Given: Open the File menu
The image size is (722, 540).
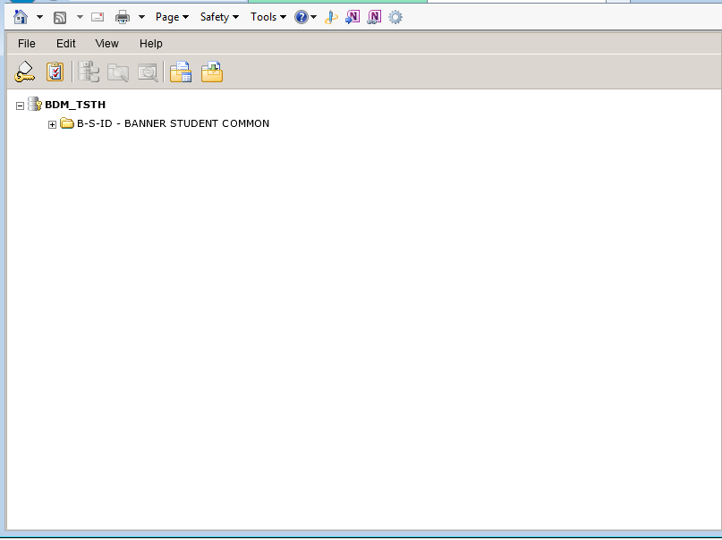Looking at the screenshot, I should click(27, 44).
